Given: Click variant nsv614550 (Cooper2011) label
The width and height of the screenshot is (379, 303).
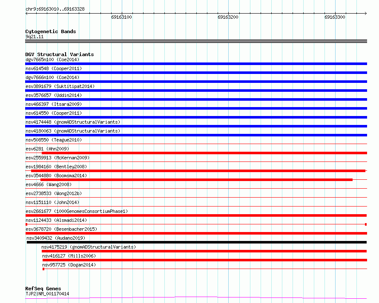Looking at the screenshot, I should coord(54,113).
